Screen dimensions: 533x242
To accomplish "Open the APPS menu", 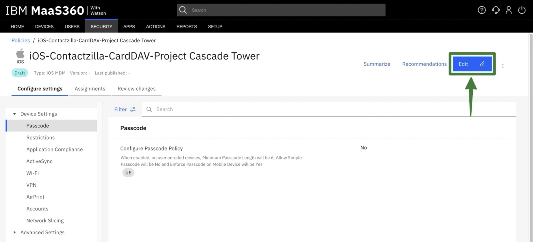I will [129, 27].
